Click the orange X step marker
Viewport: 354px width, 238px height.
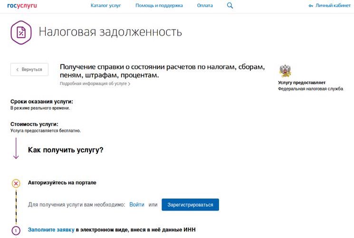point(16,183)
